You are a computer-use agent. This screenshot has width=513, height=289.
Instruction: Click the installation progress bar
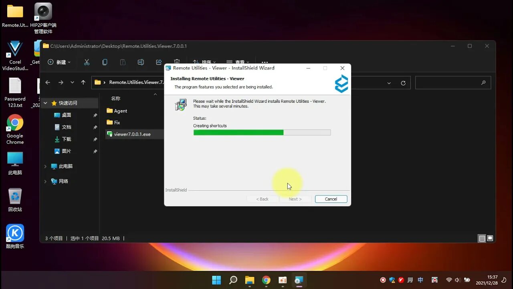click(262, 132)
